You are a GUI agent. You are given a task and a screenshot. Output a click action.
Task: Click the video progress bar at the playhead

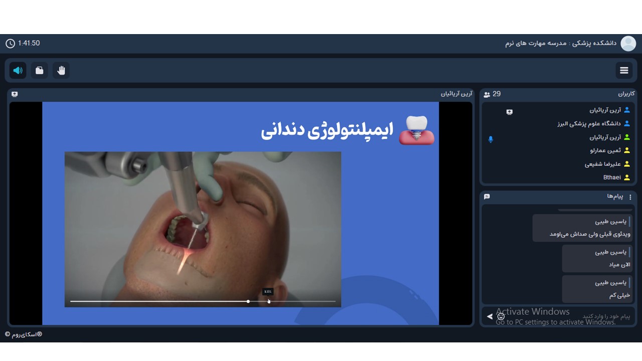(248, 301)
